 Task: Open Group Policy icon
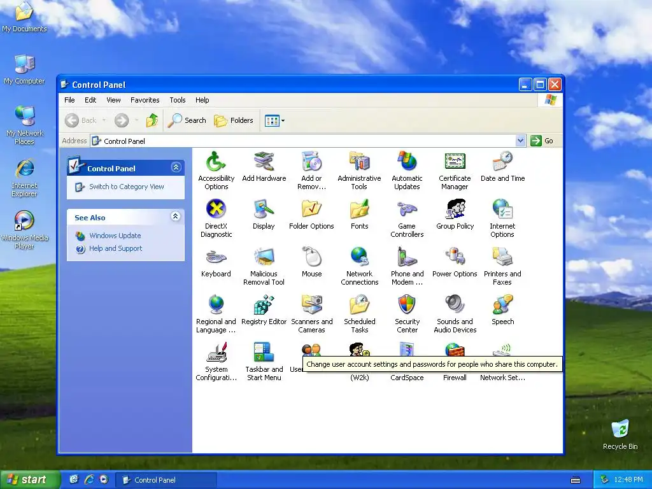click(455, 209)
